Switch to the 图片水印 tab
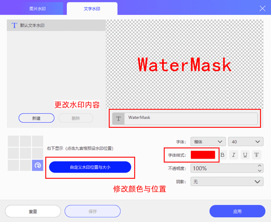This screenshot has height=222, width=271. 38,8
